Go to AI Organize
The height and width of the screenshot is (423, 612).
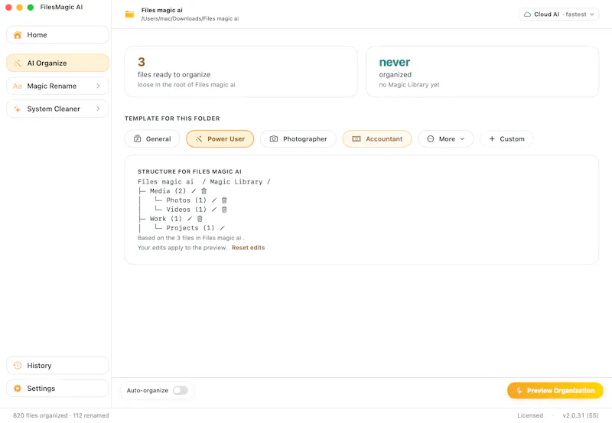(57, 63)
